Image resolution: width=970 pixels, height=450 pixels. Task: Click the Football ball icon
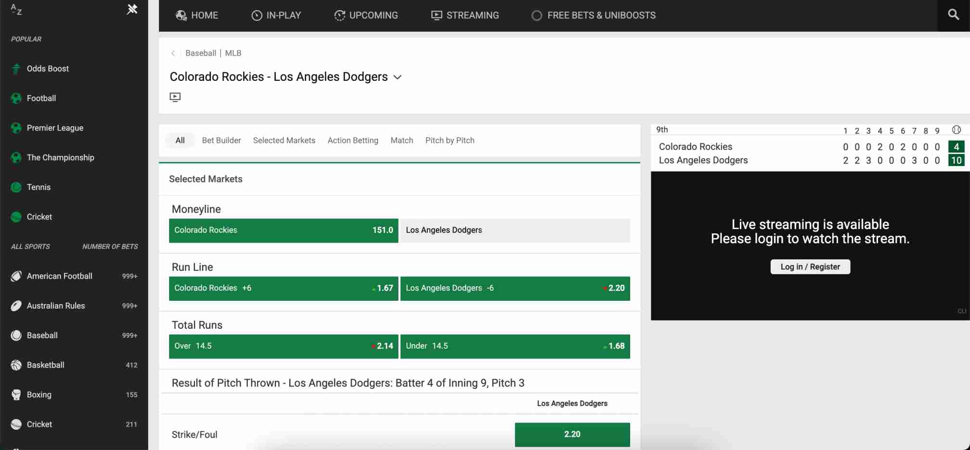[x=16, y=98]
